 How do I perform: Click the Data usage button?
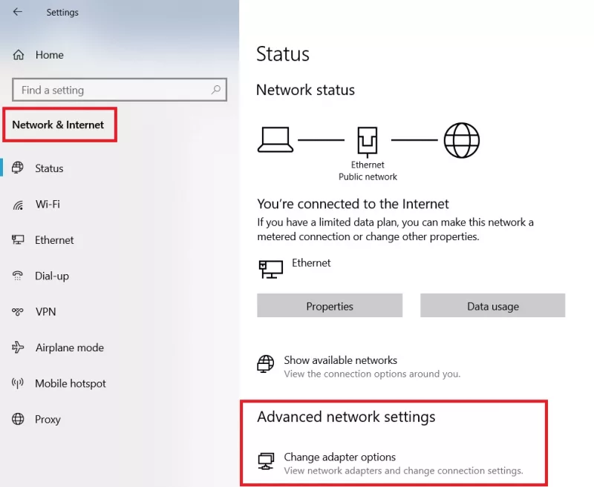coord(493,306)
